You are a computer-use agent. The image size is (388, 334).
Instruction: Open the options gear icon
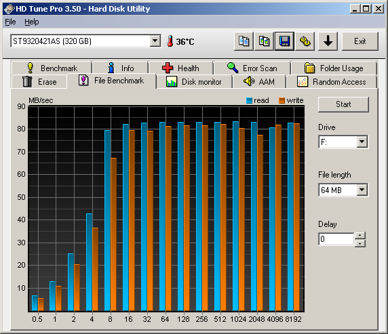pyautogui.click(x=305, y=41)
